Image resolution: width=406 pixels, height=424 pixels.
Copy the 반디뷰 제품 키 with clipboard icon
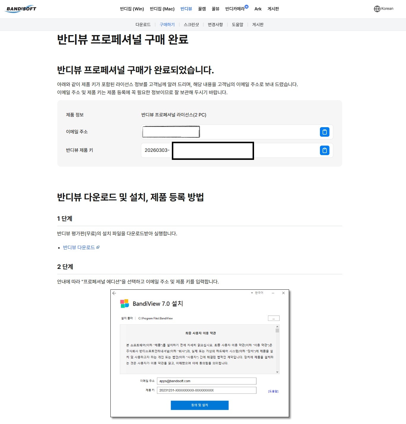(324, 150)
